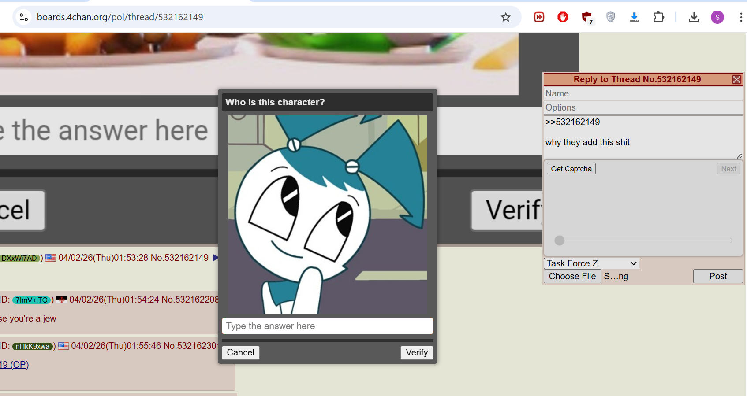The width and height of the screenshot is (747, 396).
Task: Click the flag icon beside post No.532162149
Action: coord(51,258)
